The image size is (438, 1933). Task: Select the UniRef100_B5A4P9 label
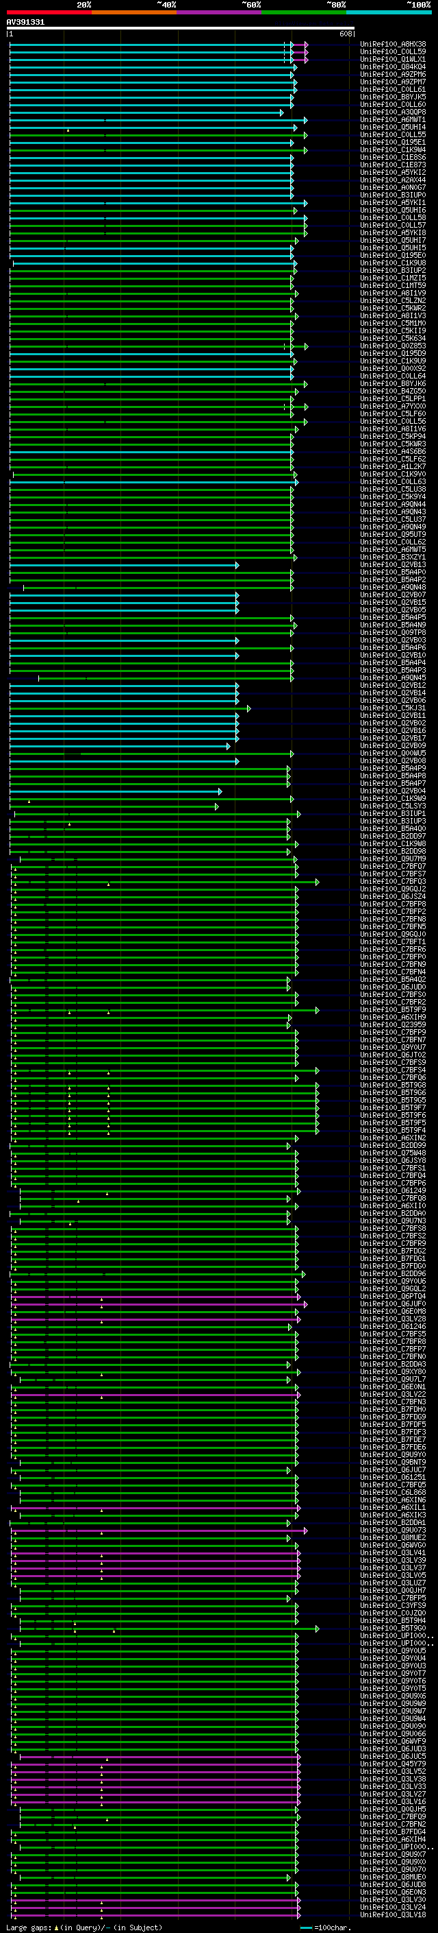coord(393,769)
